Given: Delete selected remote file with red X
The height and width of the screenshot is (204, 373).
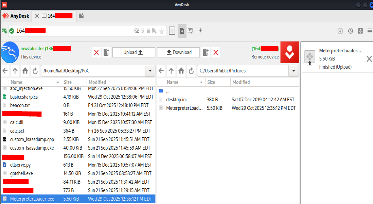Looking at the screenshot, I should (x=216, y=52).
